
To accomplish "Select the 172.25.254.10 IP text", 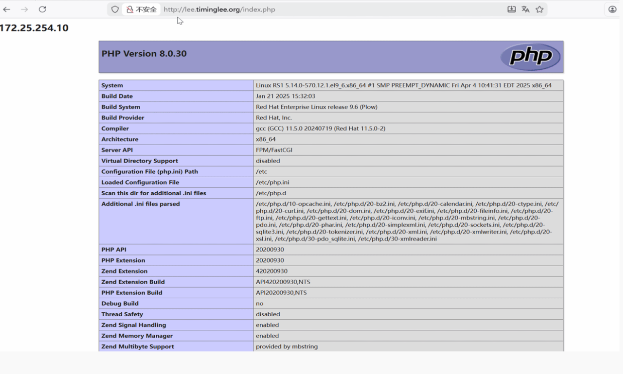I will tap(34, 28).
